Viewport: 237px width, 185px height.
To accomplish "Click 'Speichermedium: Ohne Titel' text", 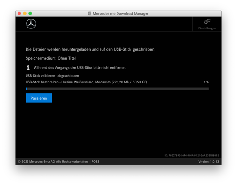I will [51, 58].
